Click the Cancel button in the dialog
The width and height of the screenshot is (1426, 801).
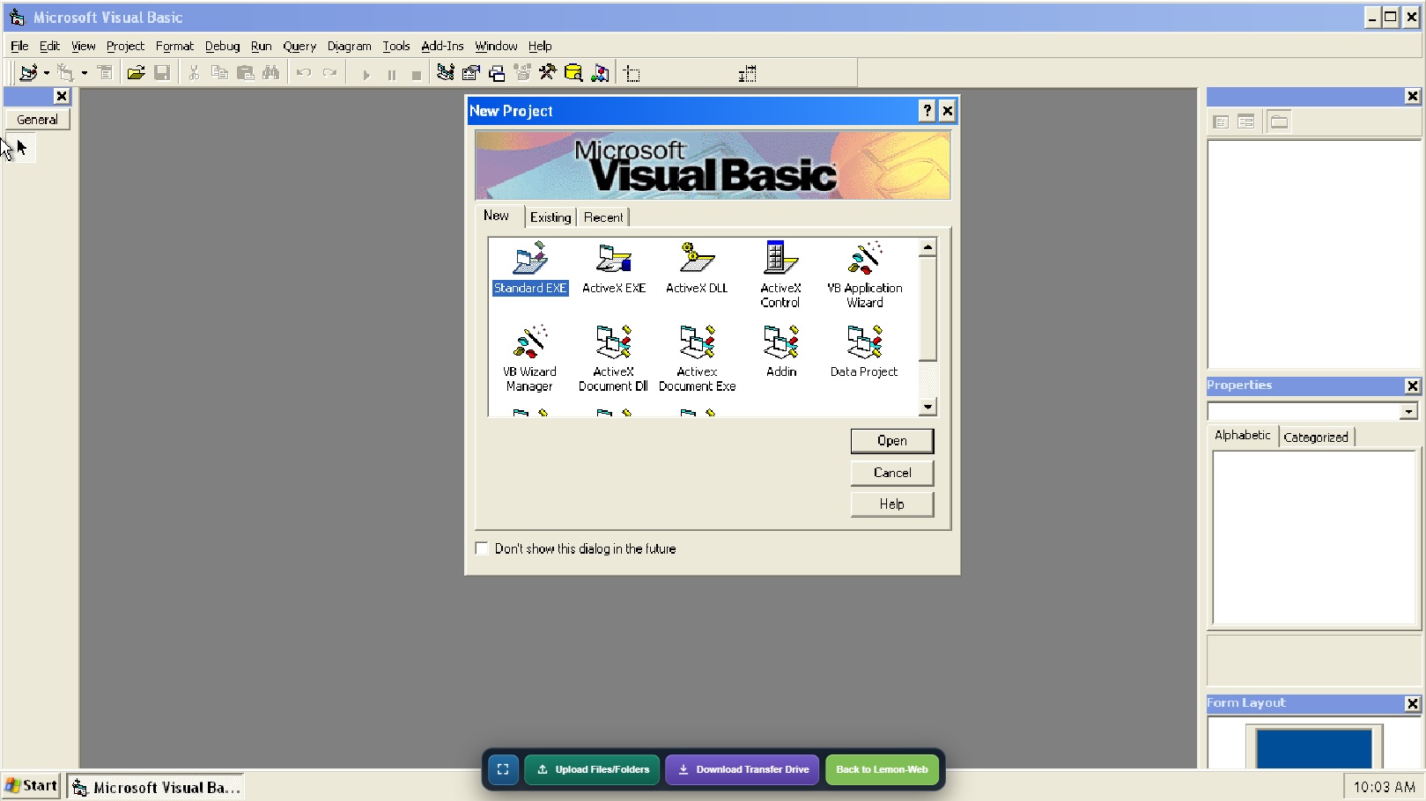[892, 473]
